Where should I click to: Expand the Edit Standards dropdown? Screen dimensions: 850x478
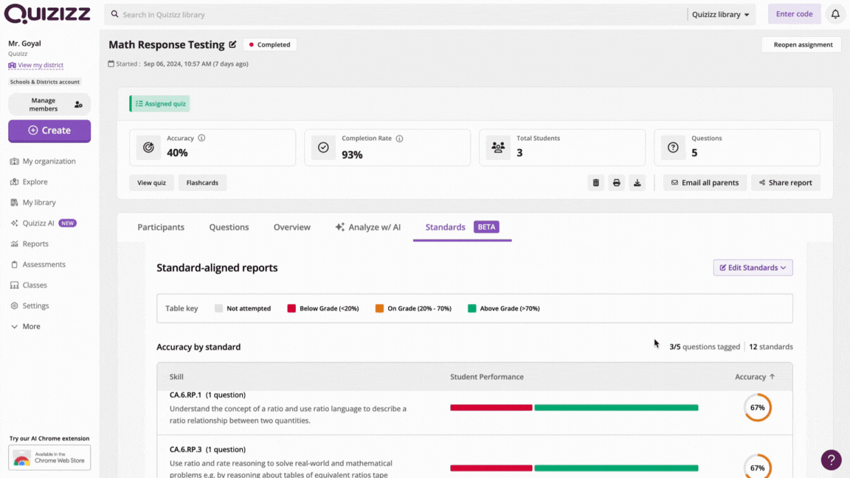753,268
